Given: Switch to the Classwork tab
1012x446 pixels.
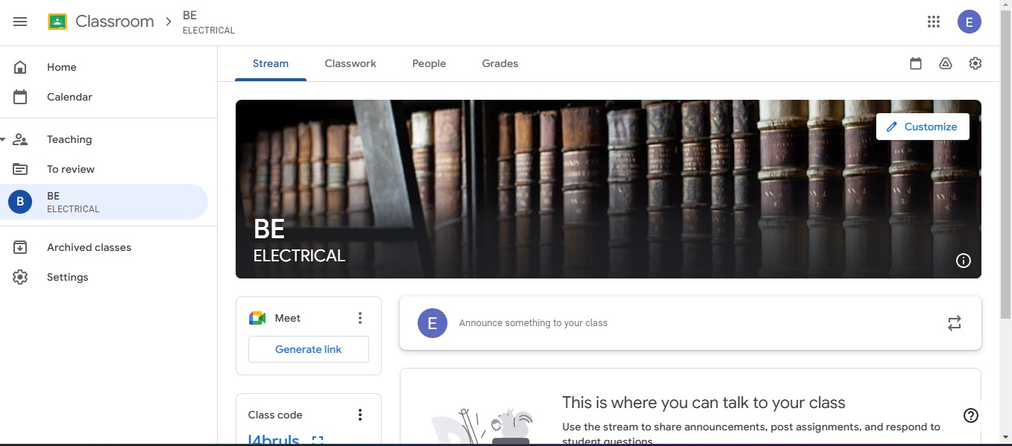Looking at the screenshot, I should [x=351, y=64].
